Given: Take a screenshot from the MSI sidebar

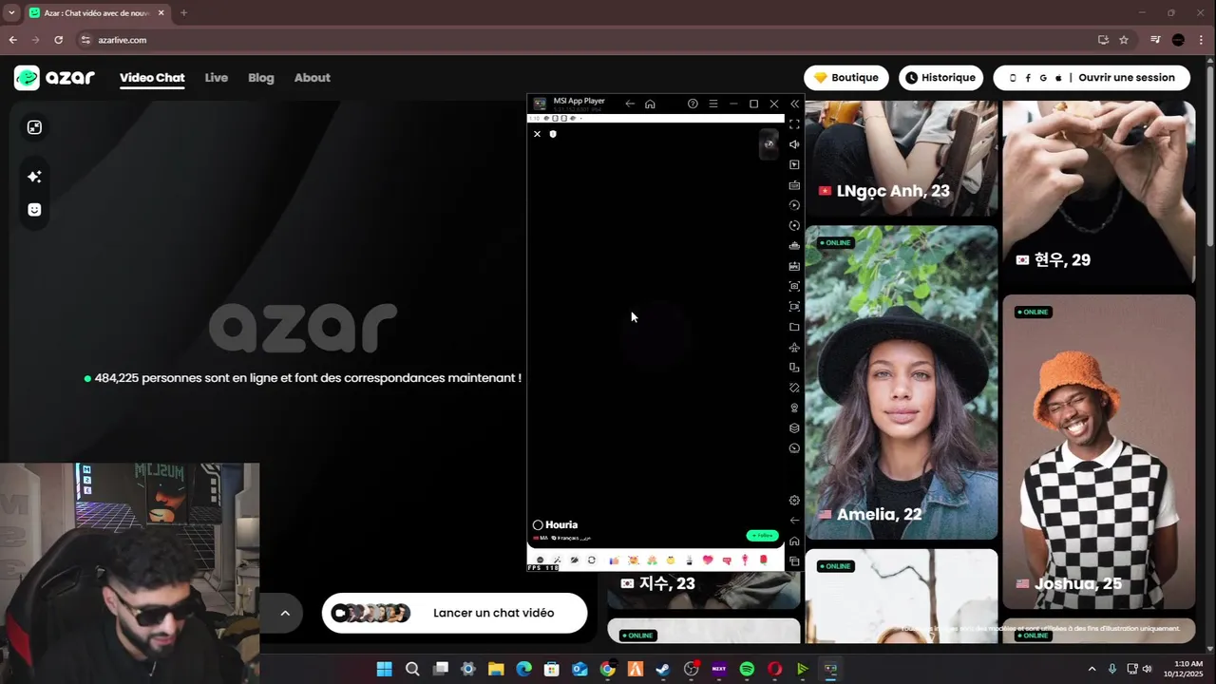Looking at the screenshot, I should point(795,286).
